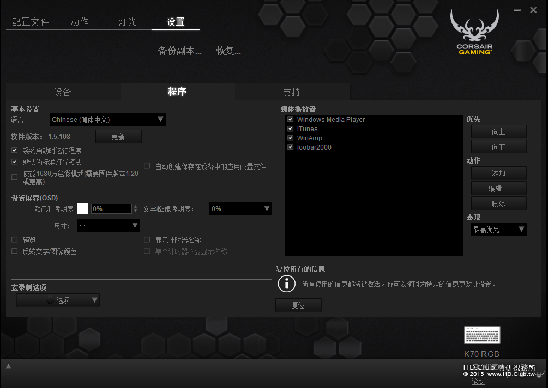The image size is (548, 388).
Task: Click the OSD color transparency 0% field
Action: click(111, 208)
